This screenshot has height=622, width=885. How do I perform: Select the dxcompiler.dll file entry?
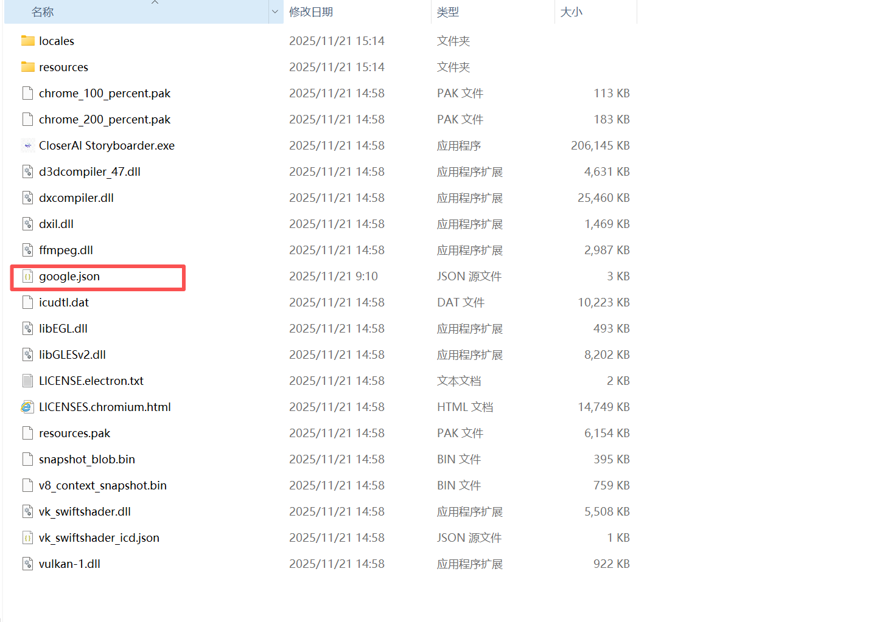click(76, 198)
